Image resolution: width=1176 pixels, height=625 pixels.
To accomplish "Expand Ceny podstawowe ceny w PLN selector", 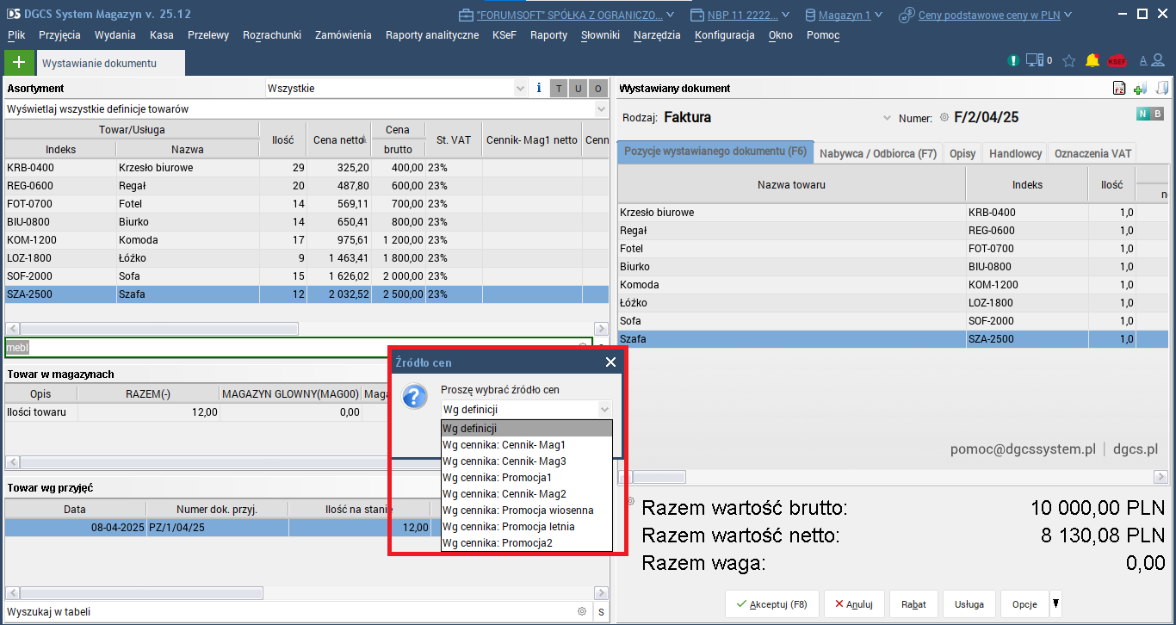I will tap(1068, 15).
